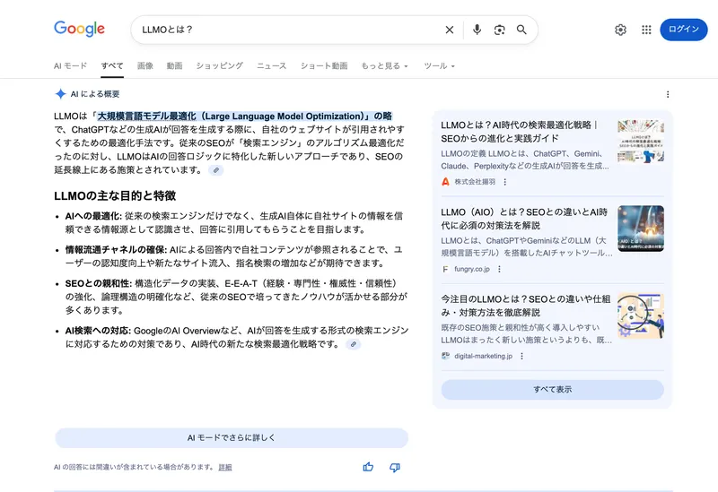Open thumbnail of the fungry.co.jp result
Image resolution: width=718 pixels, height=492 pixels.
(x=641, y=229)
